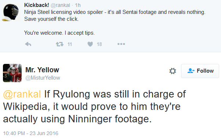Go to @MisturYellow handle page
Screen dimensions: 221x138
pos(43,78)
